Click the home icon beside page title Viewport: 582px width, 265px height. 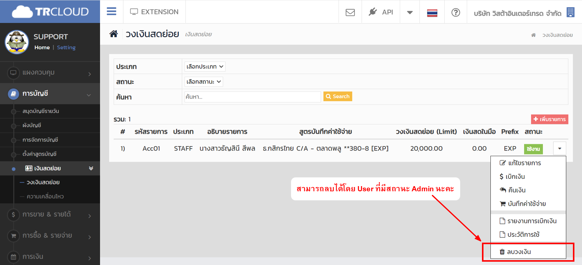pos(114,34)
